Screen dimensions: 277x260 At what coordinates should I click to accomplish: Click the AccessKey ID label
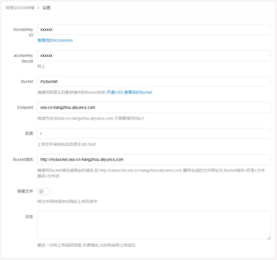coord(23,32)
